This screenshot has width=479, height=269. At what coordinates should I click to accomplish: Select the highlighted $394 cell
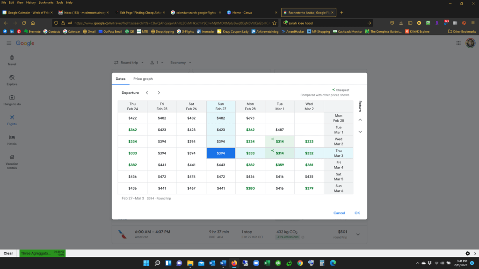221,153
